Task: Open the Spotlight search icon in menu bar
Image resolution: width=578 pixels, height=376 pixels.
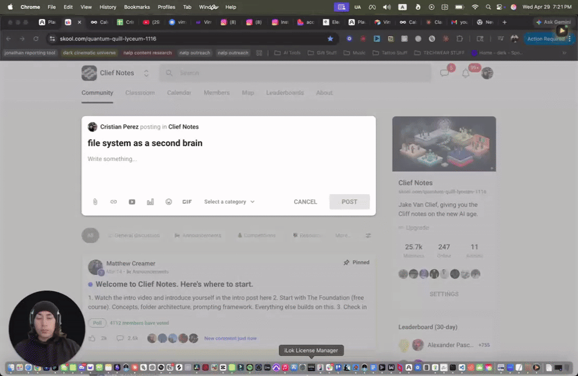Action: pyautogui.click(x=488, y=7)
